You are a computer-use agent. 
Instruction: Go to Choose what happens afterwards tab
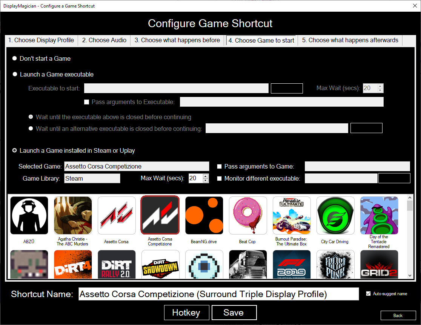pos(350,40)
